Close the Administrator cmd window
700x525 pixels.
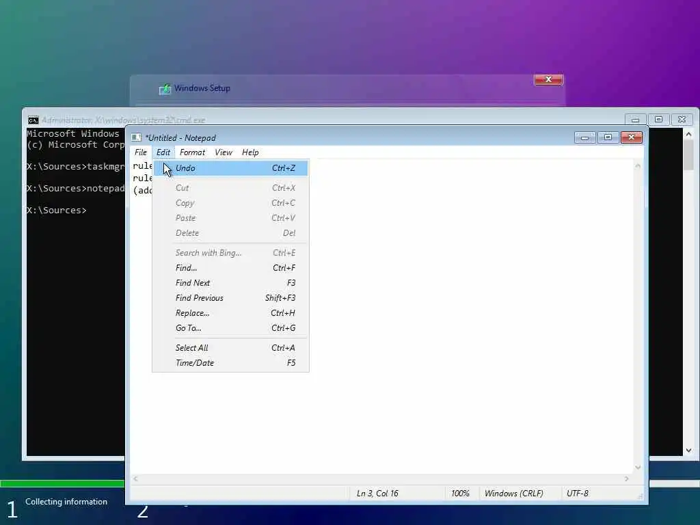click(682, 120)
